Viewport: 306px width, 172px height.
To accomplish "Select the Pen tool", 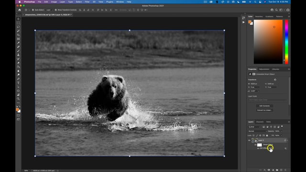I will pyautogui.click(x=18, y=79).
